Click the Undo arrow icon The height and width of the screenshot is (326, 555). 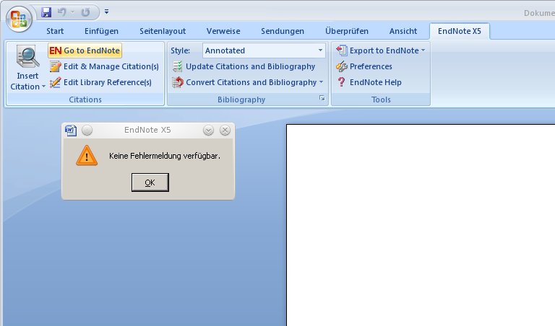click(x=62, y=12)
